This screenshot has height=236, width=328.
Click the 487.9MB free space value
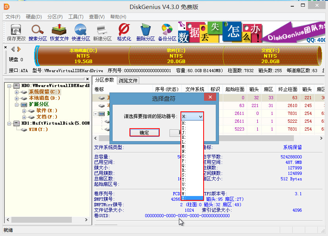294,162
